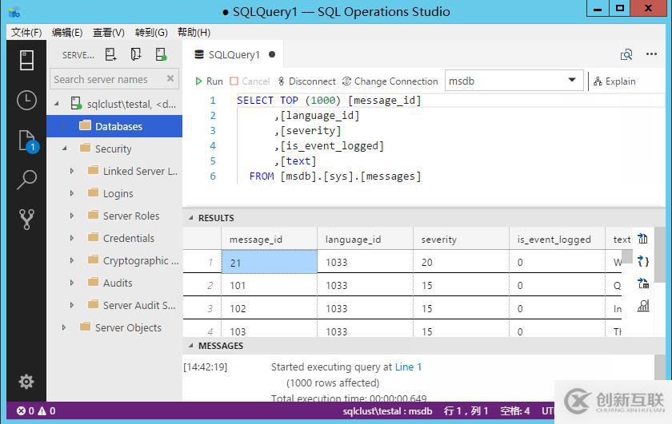Open the 查看(V) menu
Screen dimensions: 672x424
tap(109, 33)
